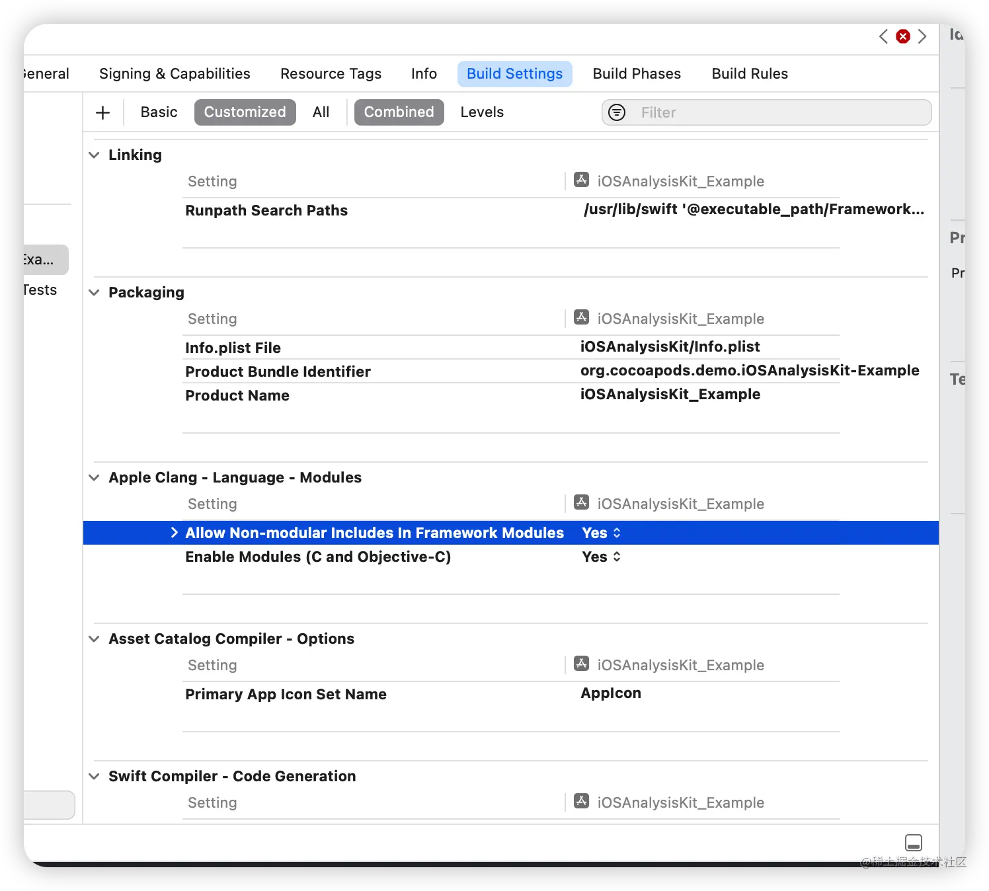Click the red error indicator icon
Viewport: 989px width, 891px height.
point(903,36)
